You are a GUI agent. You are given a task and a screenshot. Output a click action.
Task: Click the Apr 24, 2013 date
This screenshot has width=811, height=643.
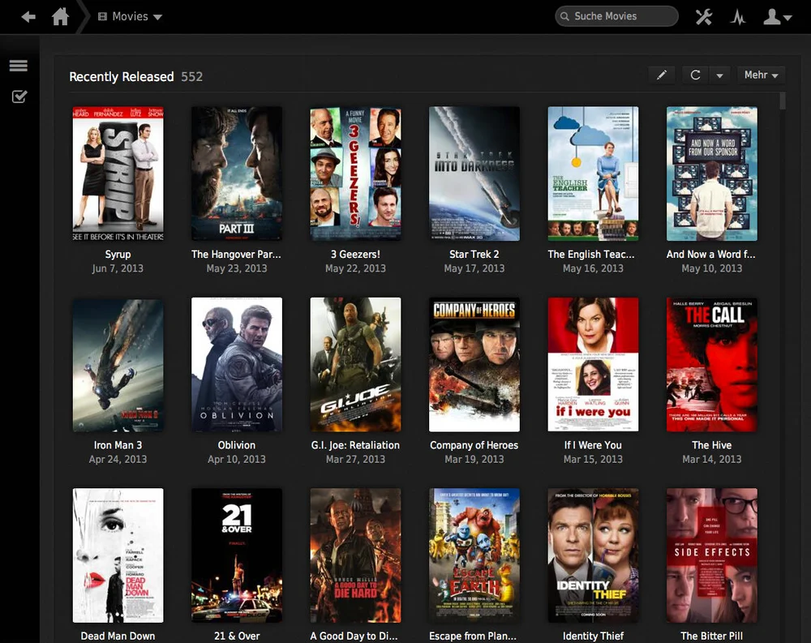point(118,460)
